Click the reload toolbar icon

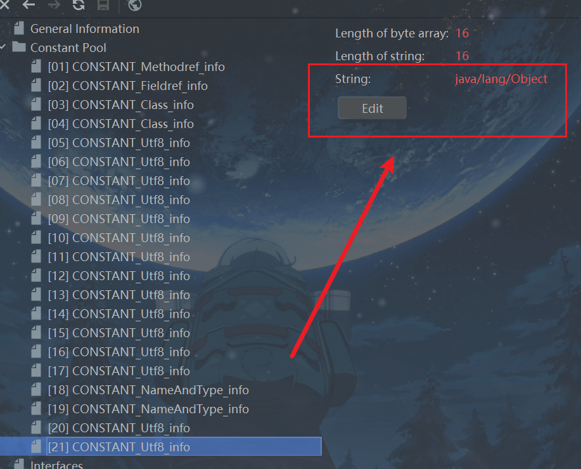(79, 4)
